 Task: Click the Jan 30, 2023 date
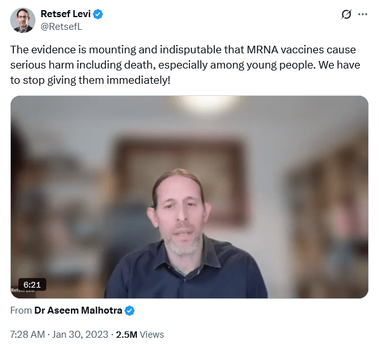pos(80,335)
